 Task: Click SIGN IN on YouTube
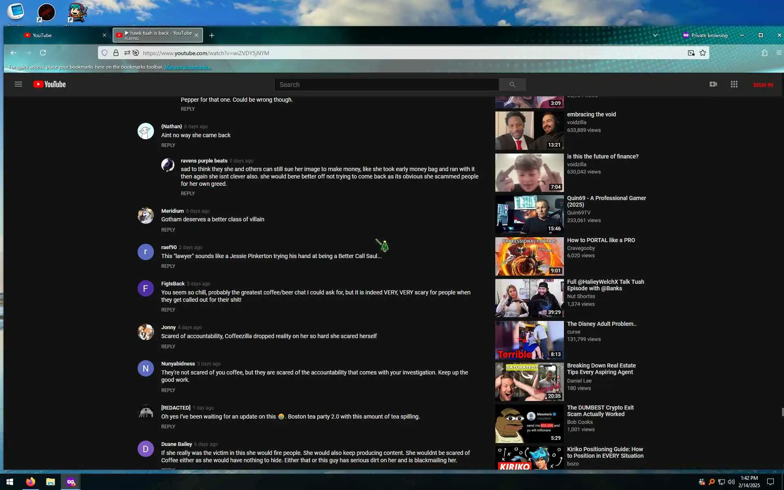click(762, 85)
